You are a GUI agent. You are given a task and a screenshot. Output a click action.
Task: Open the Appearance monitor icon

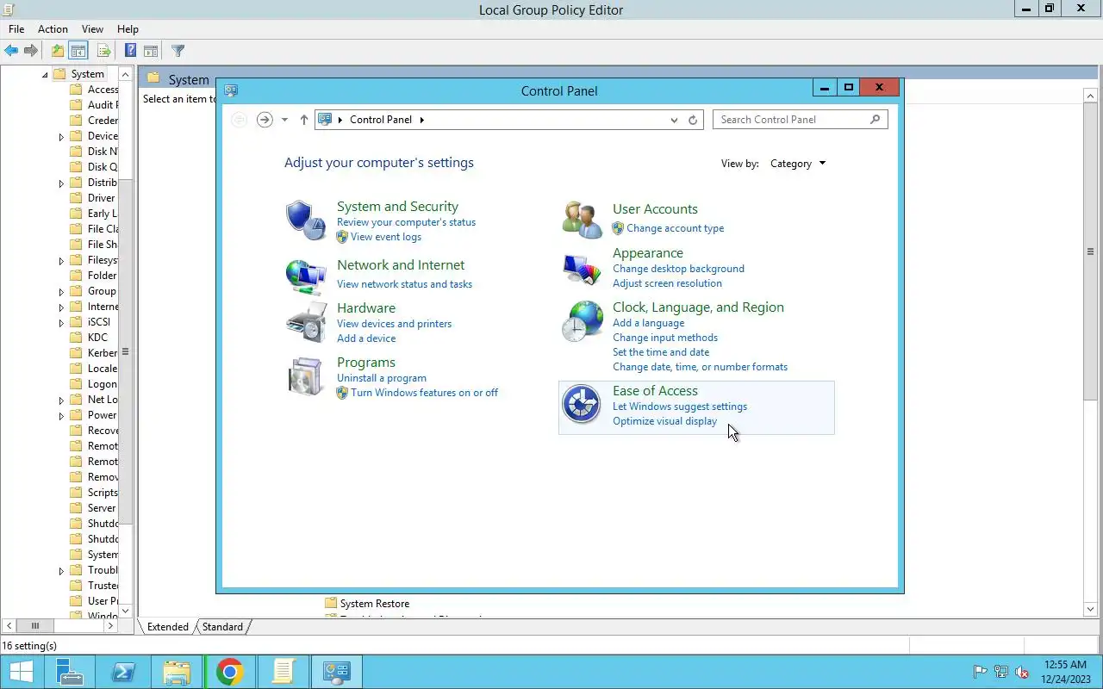pyautogui.click(x=582, y=268)
